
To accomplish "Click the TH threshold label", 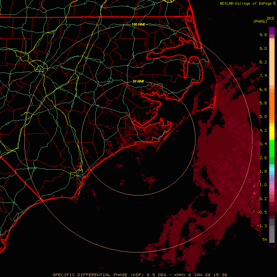I will pyautogui.click(x=264, y=239).
